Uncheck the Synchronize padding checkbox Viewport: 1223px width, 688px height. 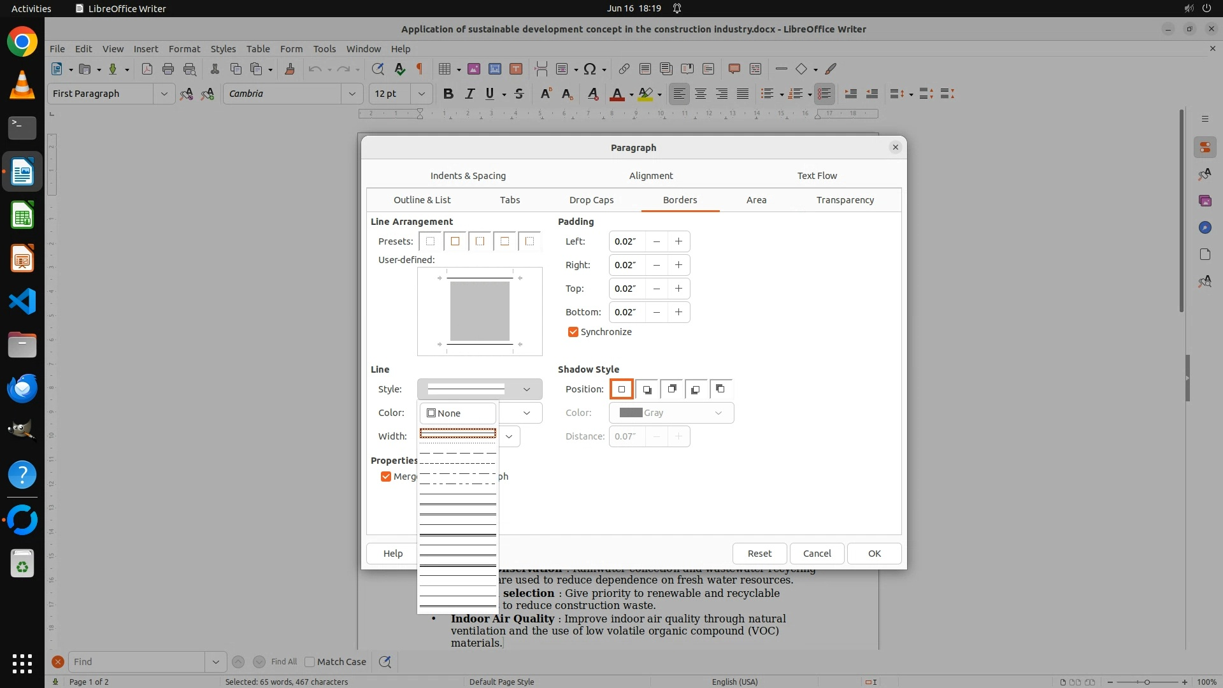(x=573, y=332)
